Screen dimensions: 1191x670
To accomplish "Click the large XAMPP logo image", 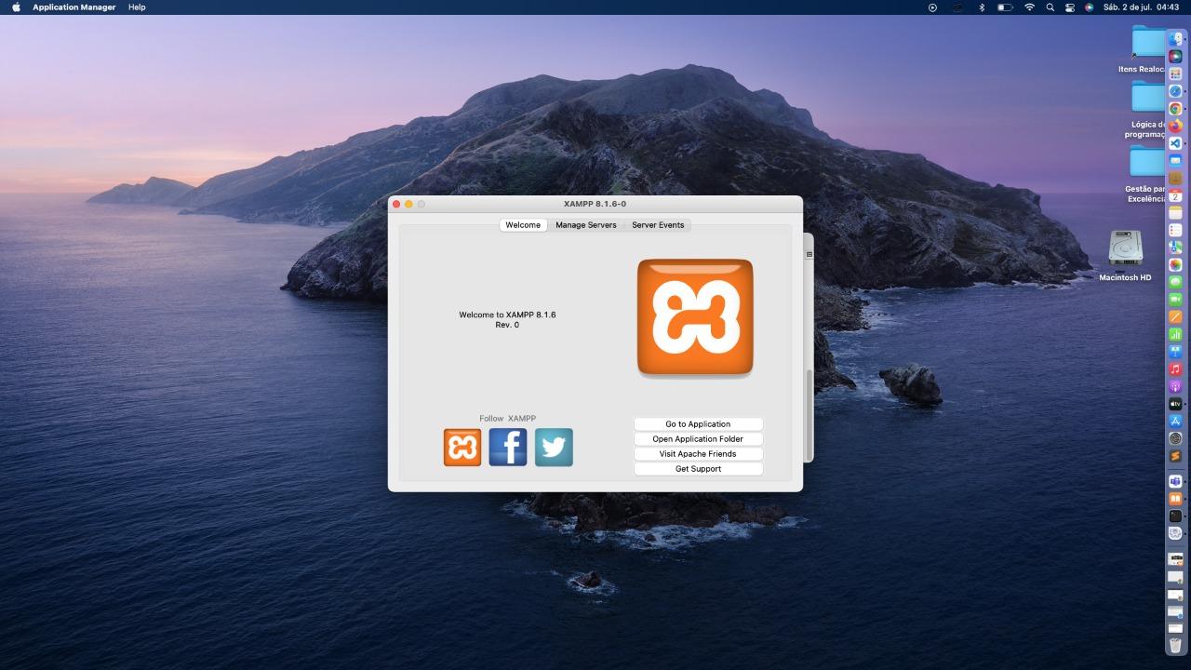I will pos(695,317).
